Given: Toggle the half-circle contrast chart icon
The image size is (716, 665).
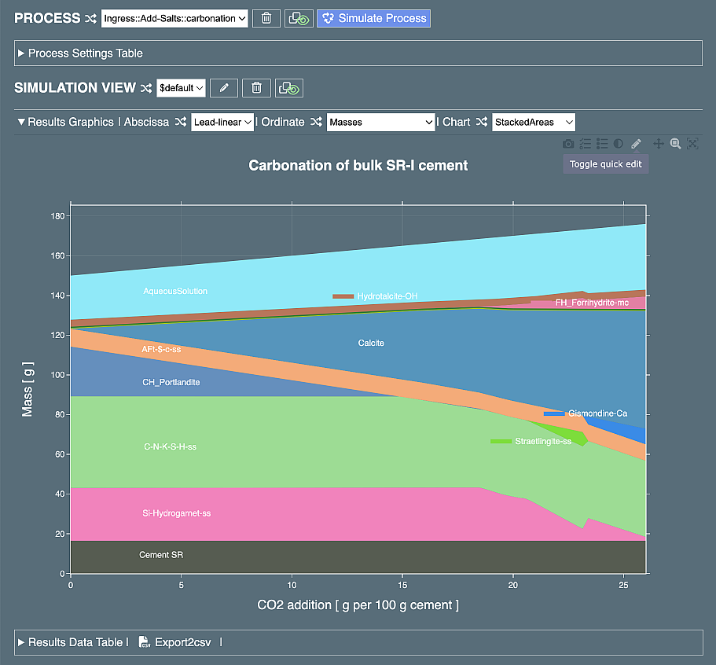Looking at the screenshot, I should [x=619, y=144].
